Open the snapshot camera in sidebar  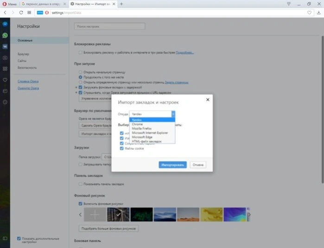pos(5,58)
